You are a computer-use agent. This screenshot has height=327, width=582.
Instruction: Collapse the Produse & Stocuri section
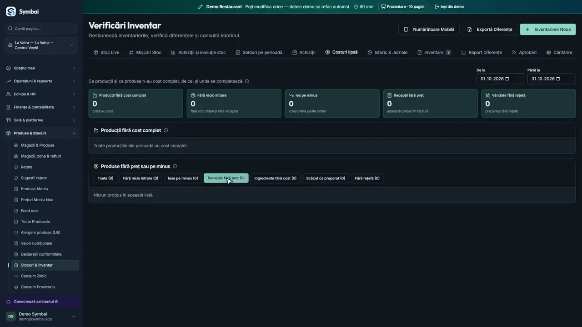click(41, 133)
